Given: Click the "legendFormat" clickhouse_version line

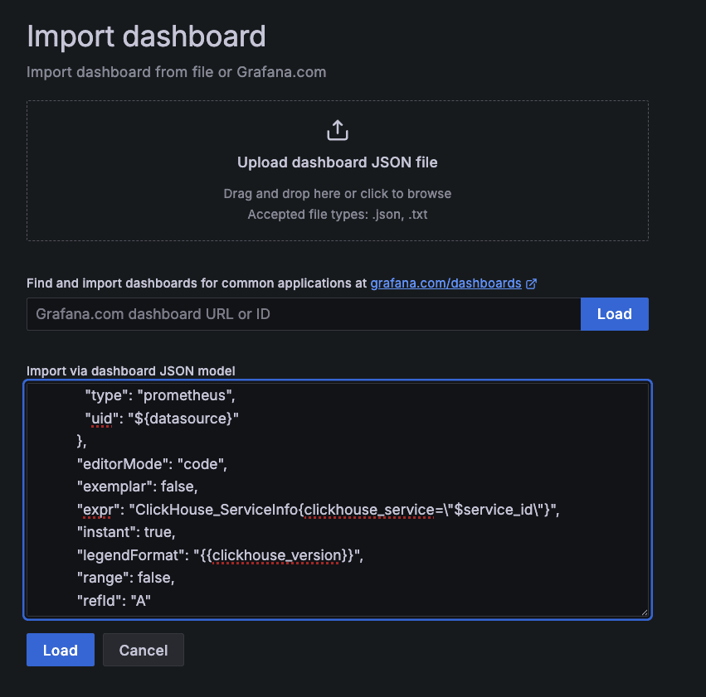Looking at the screenshot, I should pos(220,556).
